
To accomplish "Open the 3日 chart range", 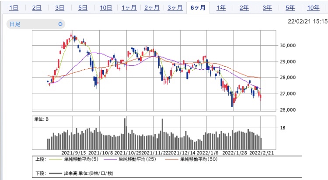I will [x=60, y=8].
